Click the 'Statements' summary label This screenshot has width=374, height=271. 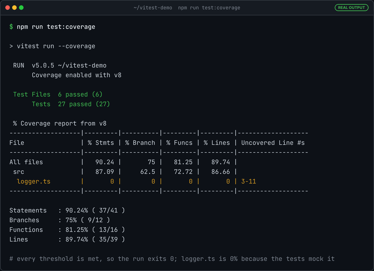28,211
